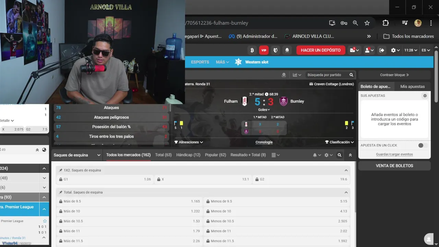Pin the Total Saques de esquina market
The width and height of the screenshot is (439, 247).
[61, 192]
